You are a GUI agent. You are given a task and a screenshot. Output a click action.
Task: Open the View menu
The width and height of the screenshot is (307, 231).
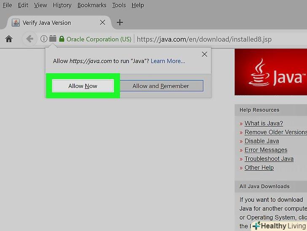pyautogui.click(x=40, y=5)
